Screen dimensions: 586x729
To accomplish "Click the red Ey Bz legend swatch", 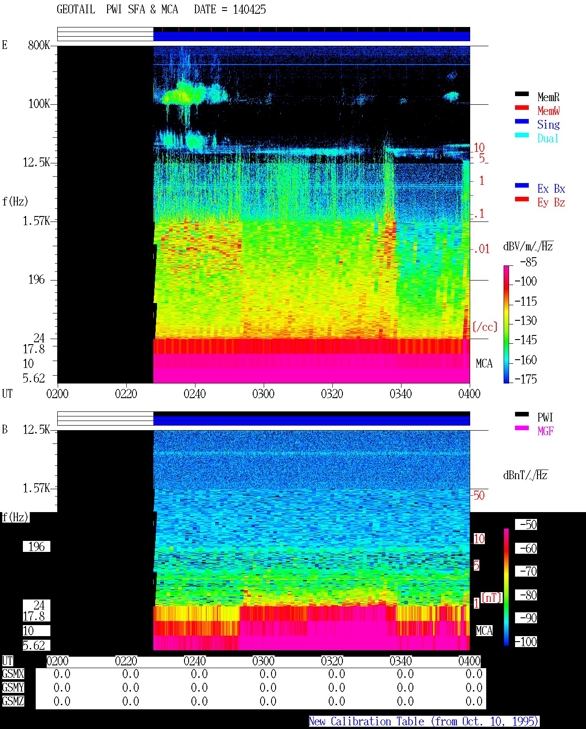I will click(522, 200).
